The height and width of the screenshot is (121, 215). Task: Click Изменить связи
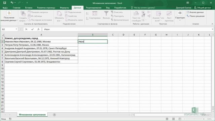pos(74,20)
